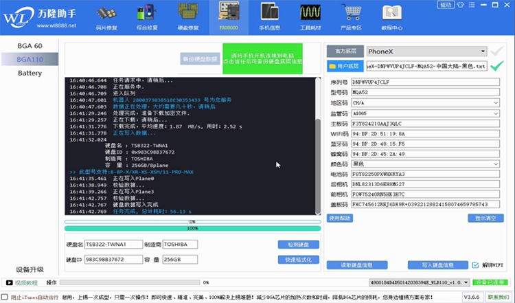Click the green 设备已连接 status indicator
The height and width of the screenshot is (303, 515).
490,282
